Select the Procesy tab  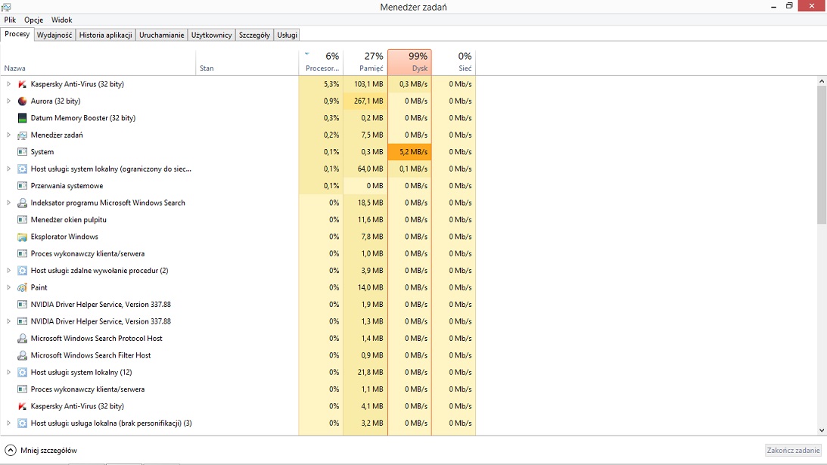pos(17,34)
